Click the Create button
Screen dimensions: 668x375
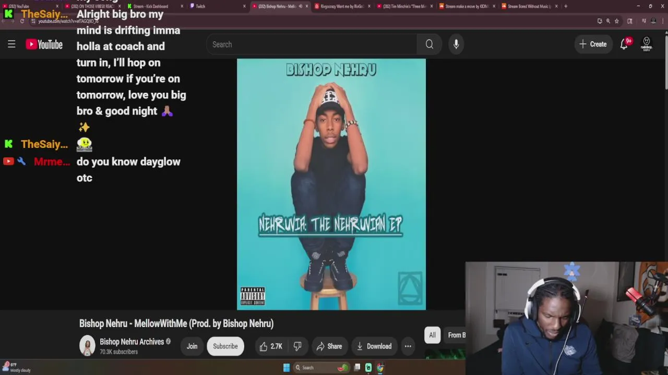(x=593, y=44)
